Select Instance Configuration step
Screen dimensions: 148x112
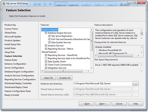(15, 64)
